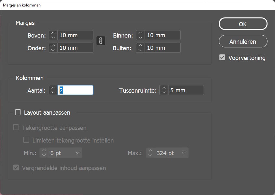This screenshot has height=195, width=275.
Task: Uncheck Vergrendelde inhoud aanpassen checkbox
Action: tap(16, 168)
